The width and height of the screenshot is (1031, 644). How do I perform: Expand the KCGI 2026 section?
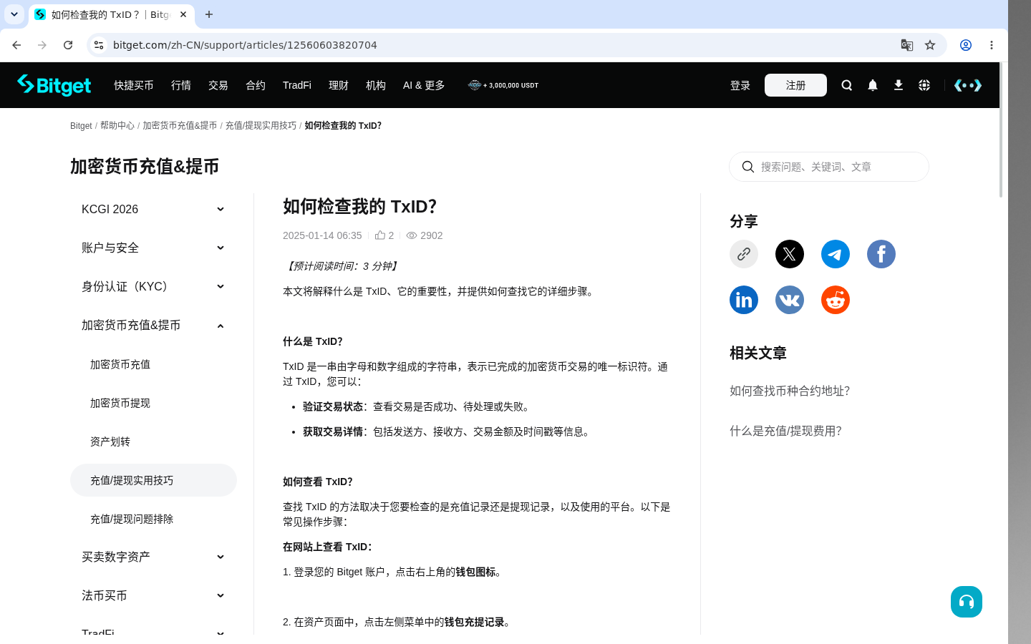221,209
